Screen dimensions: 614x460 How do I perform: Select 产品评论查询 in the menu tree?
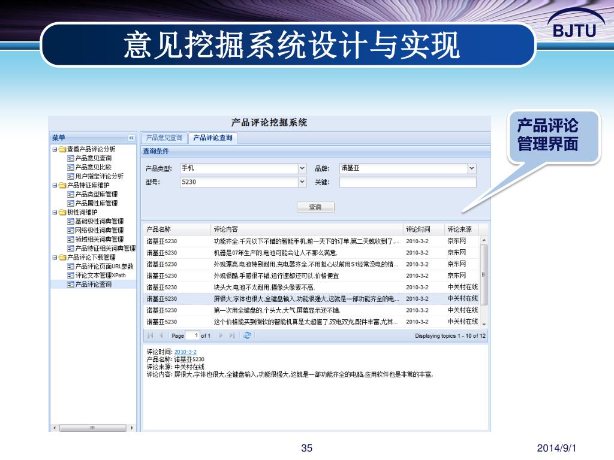click(93, 285)
